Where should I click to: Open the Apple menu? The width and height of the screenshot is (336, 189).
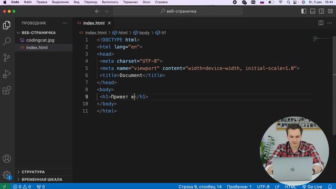pyautogui.click(x=5, y=2)
